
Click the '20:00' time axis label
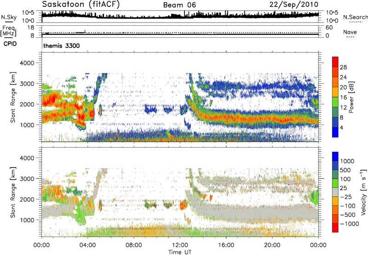272,245
